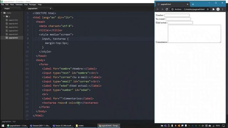This screenshot has height=128, width=228.
Task: Click the meta charset="utf-8" code line
Action: click(56, 26)
